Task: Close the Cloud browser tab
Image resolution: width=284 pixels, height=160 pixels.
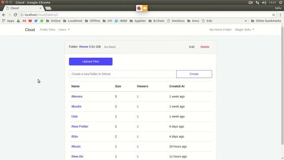Action: (40, 8)
